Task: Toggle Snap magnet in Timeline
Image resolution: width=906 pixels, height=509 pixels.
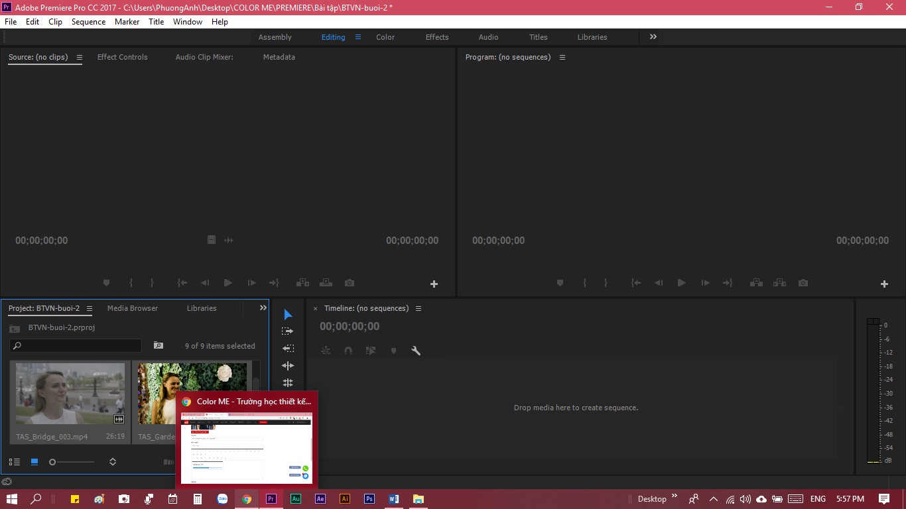Action: [x=348, y=351]
